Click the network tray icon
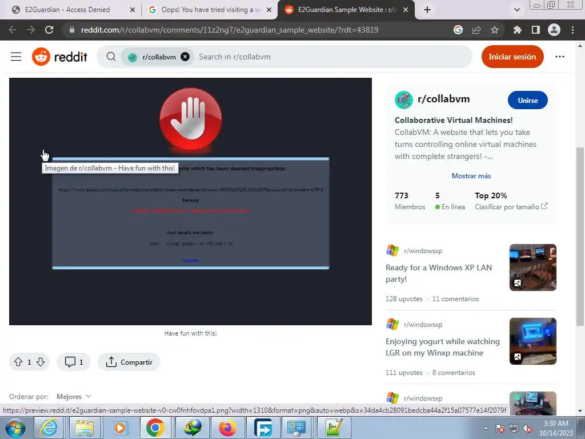The image size is (585, 439). 514,428
